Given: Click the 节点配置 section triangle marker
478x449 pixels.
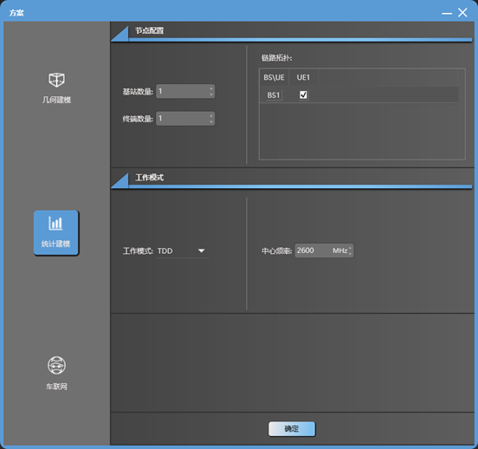Looking at the screenshot, I should coord(119,34).
